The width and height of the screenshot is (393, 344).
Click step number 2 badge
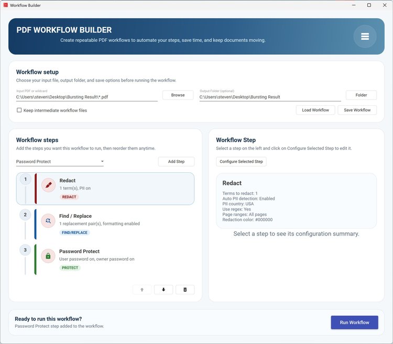pos(25,215)
